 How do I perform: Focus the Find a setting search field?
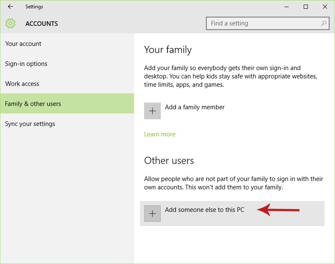(263, 23)
